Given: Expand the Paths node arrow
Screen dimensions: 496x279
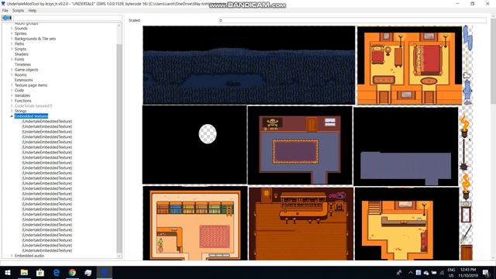Looking at the screenshot, I should [x=12, y=44].
